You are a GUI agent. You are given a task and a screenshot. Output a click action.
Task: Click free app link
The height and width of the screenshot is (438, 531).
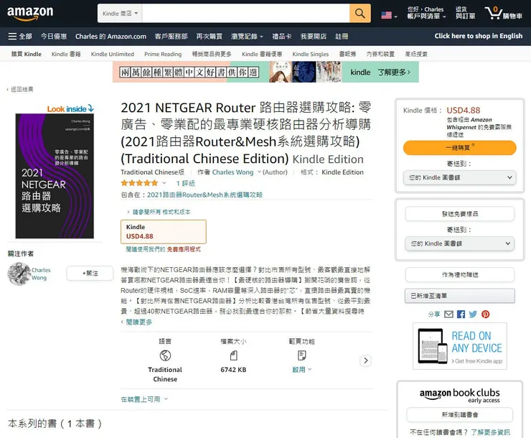184,249
